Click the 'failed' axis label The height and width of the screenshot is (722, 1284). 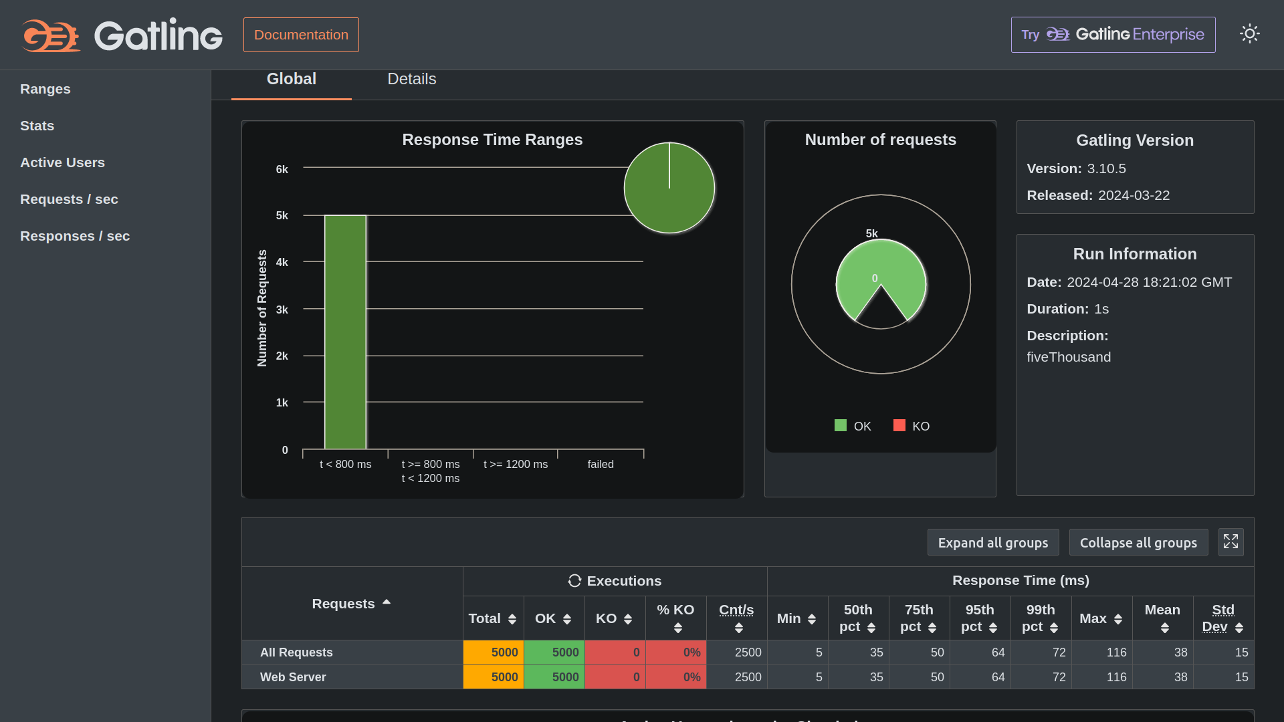(601, 464)
